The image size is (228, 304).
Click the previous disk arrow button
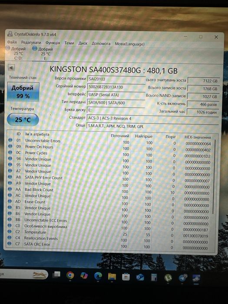click(x=11, y=68)
